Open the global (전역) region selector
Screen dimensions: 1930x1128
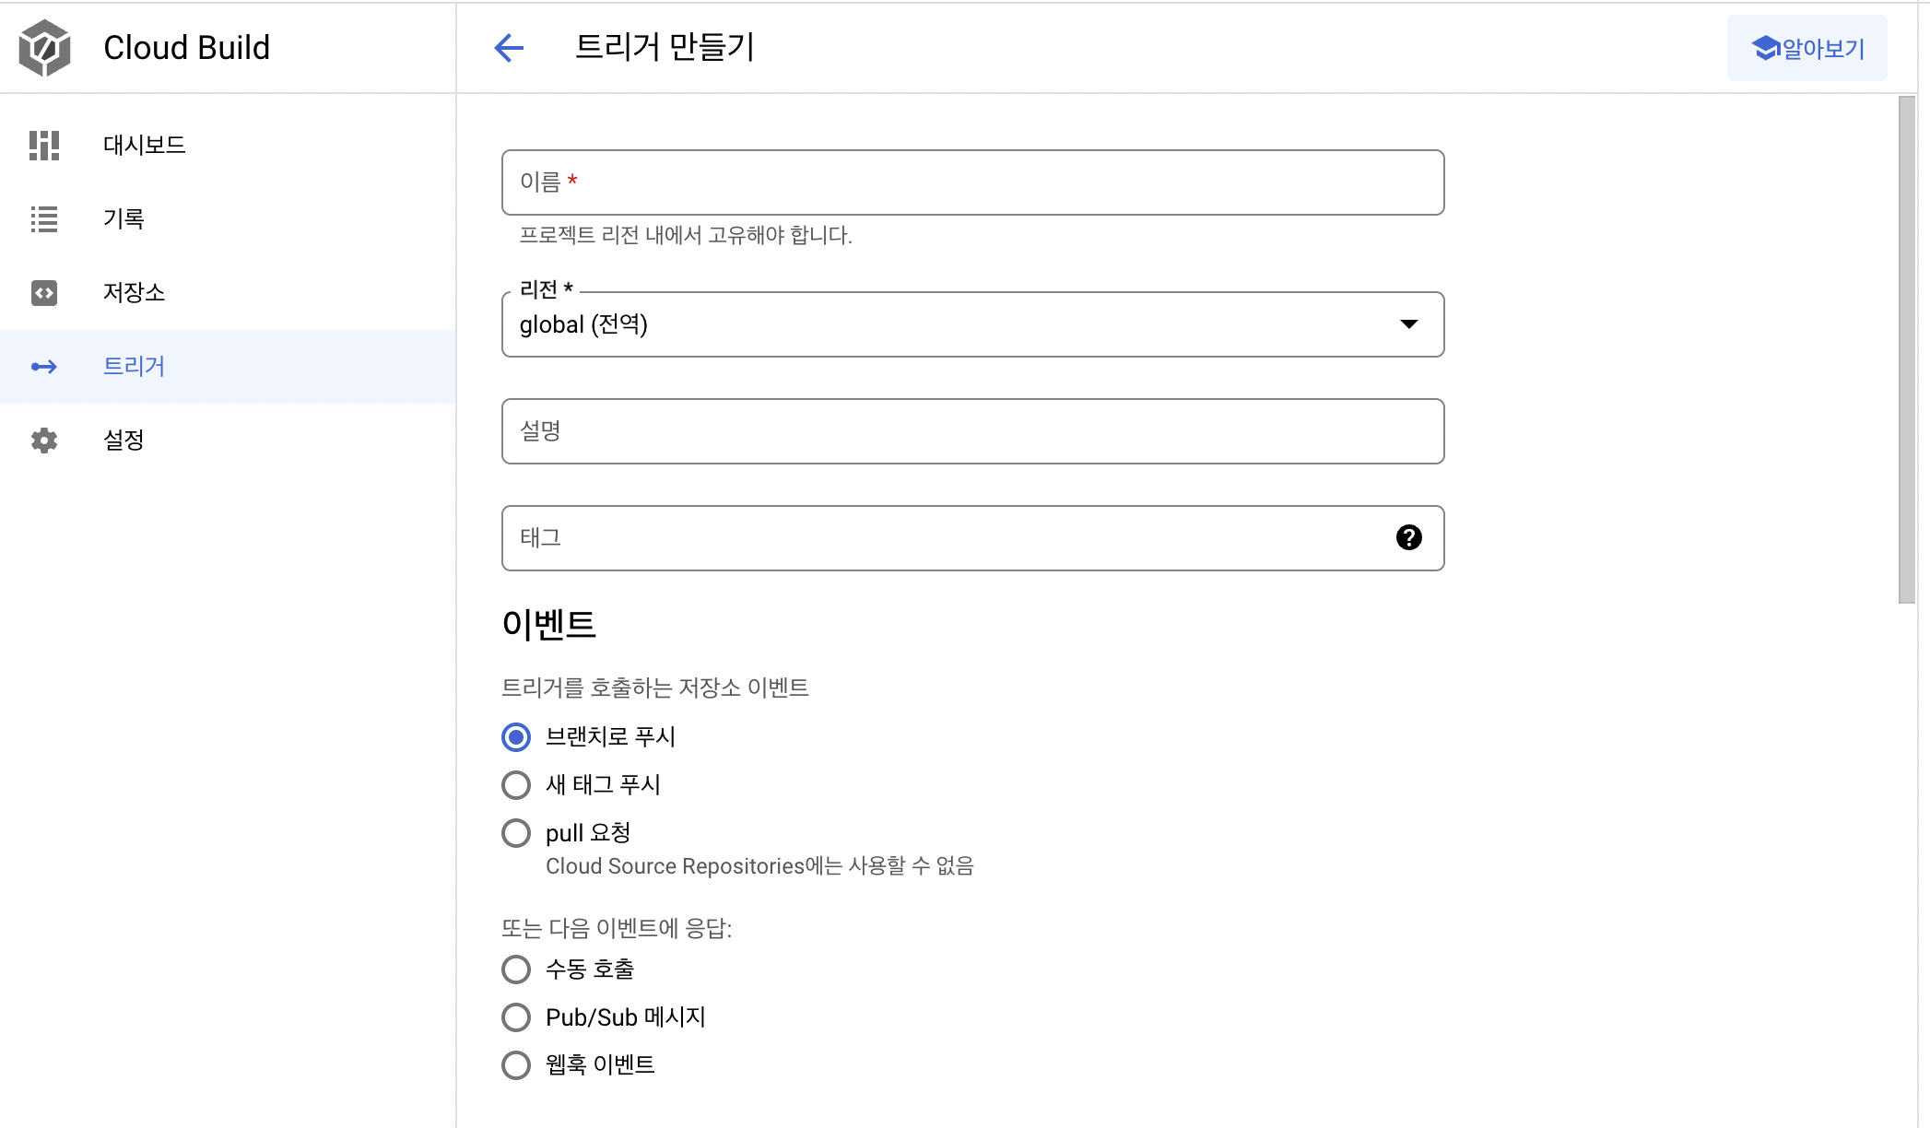coord(972,324)
